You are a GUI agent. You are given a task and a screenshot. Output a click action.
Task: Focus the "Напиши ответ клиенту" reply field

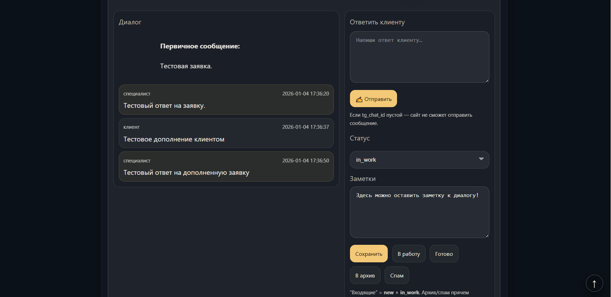pyautogui.click(x=419, y=57)
